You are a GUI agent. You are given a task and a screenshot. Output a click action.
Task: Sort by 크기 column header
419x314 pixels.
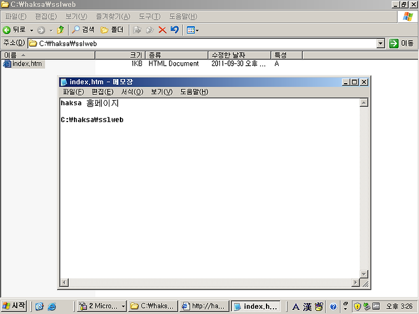click(x=120, y=55)
